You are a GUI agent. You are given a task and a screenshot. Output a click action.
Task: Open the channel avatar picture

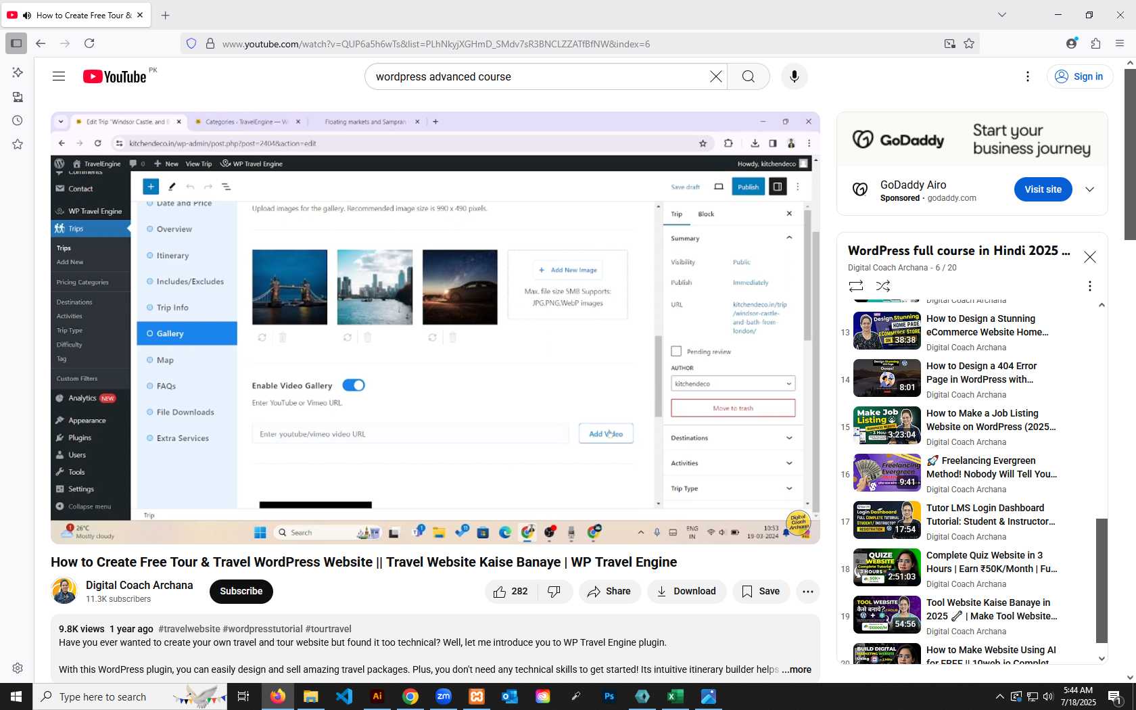tap(64, 591)
